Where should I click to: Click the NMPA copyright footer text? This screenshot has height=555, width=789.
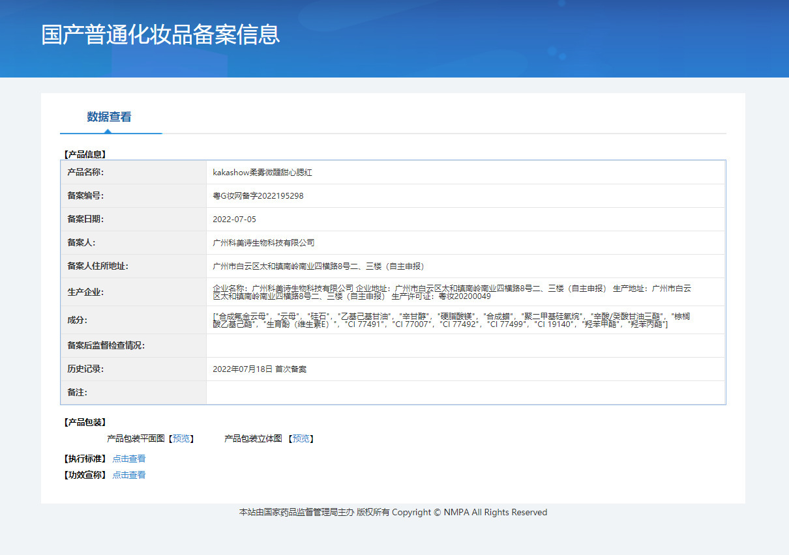click(x=393, y=513)
